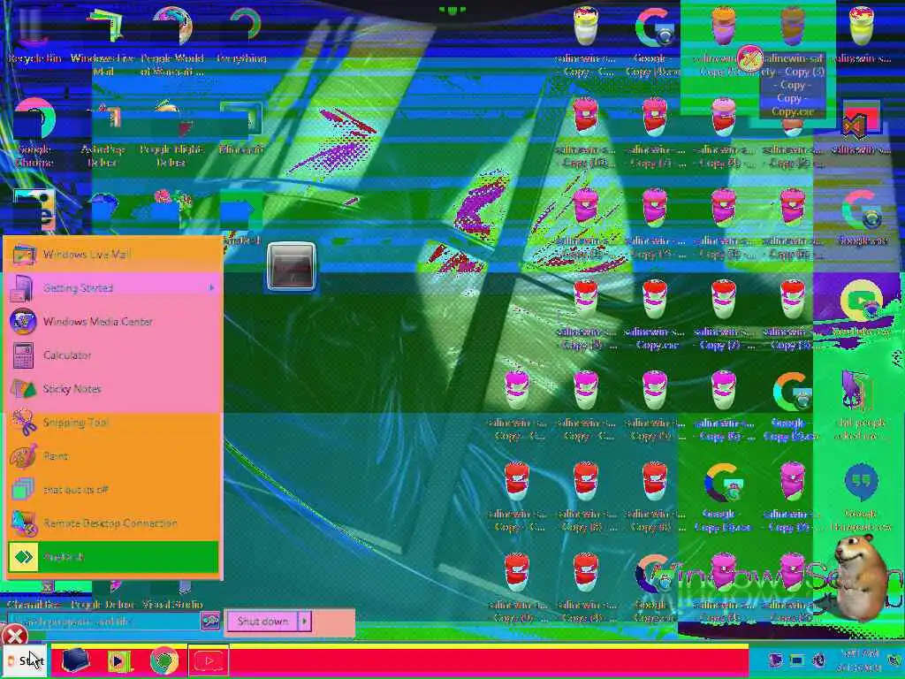
Task: Expand the Getting Started submenu arrow
Action: coord(212,287)
